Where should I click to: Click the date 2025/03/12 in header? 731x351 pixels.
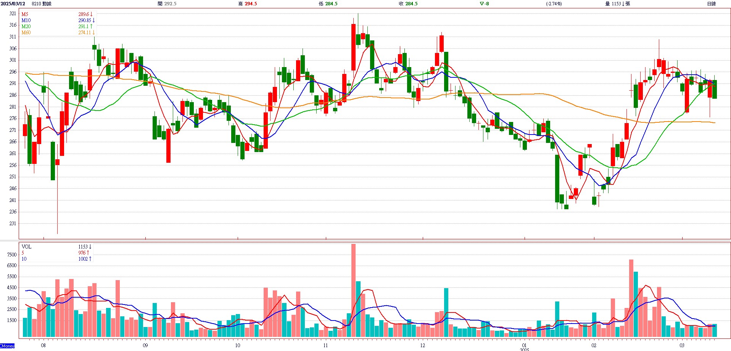(13, 3)
